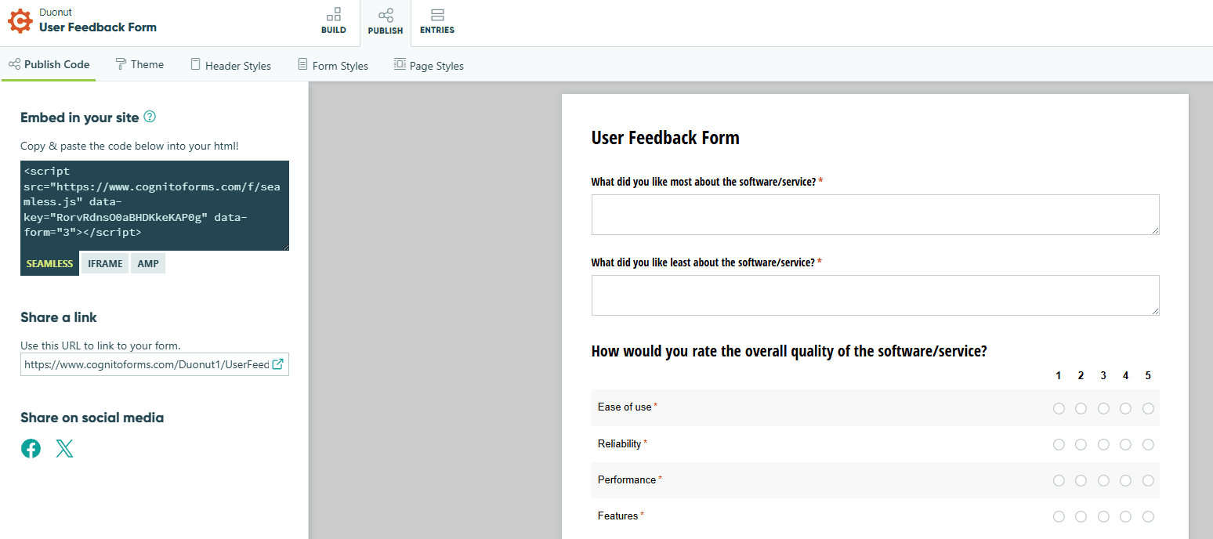1213x539 pixels.
Task: Open the Header Styles tab
Action: pyautogui.click(x=230, y=66)
